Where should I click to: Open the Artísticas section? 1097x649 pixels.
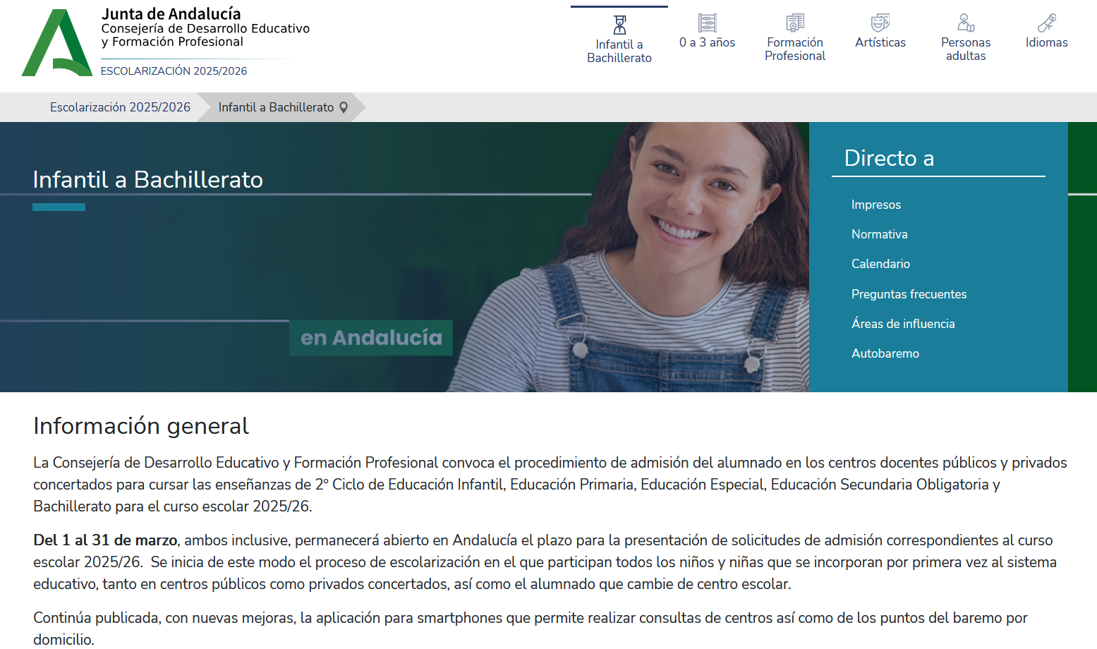point(880,42)
